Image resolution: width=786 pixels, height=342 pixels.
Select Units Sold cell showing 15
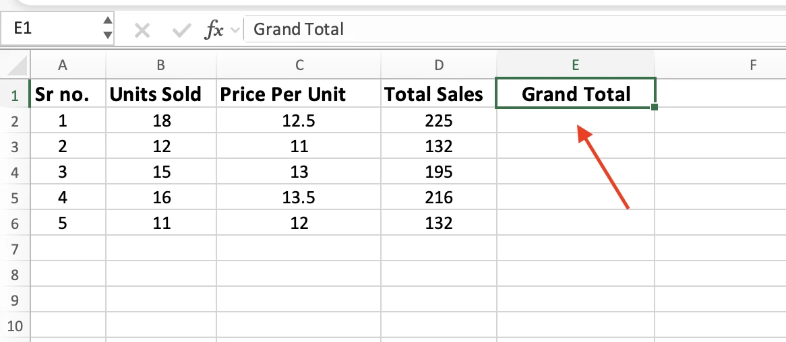[x=161, y=172]
